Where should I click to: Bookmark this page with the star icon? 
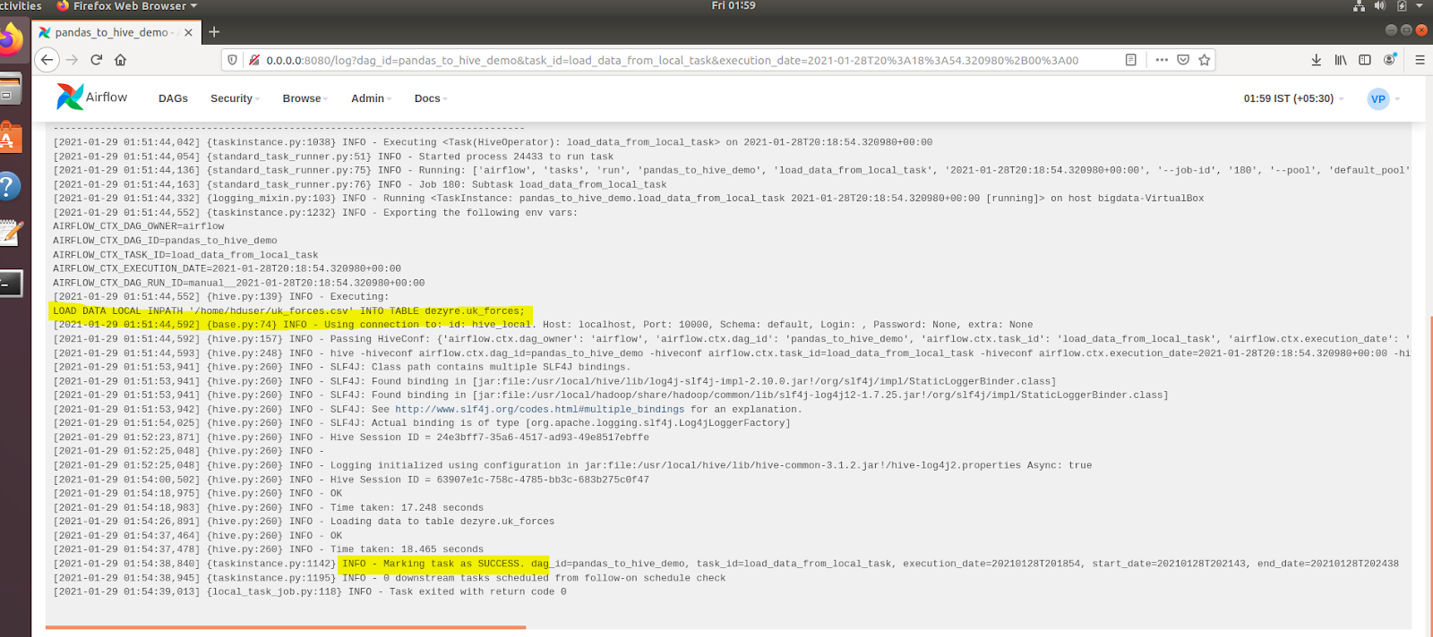click(1204, 60)
